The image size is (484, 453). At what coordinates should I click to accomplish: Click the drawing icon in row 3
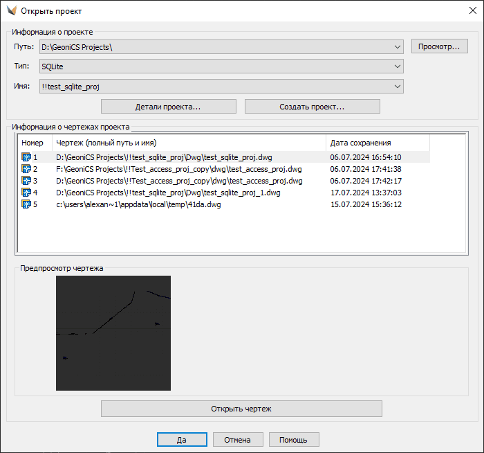coord(26,181)
